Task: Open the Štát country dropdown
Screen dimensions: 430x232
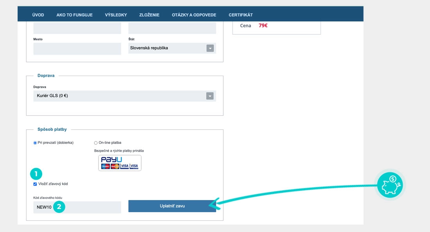Action: click(172, 48)
